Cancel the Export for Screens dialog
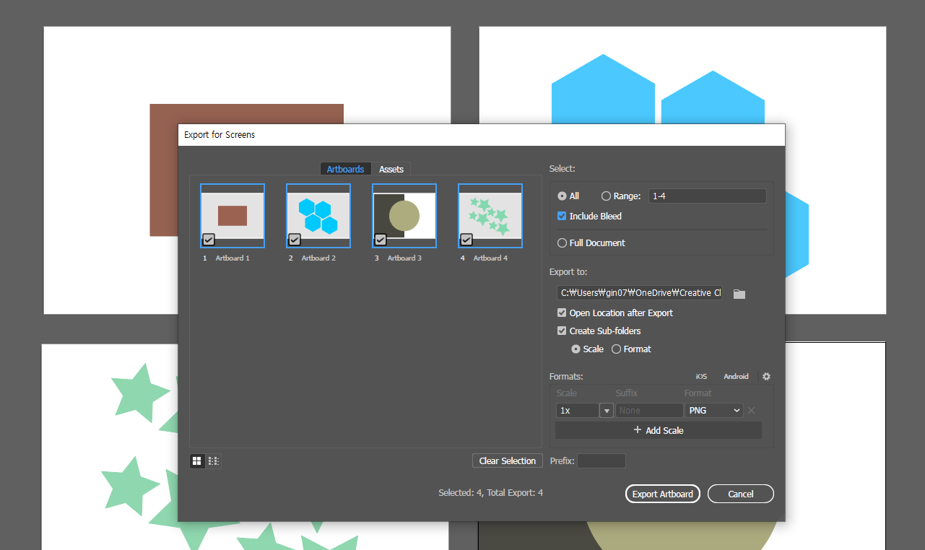 740,494
